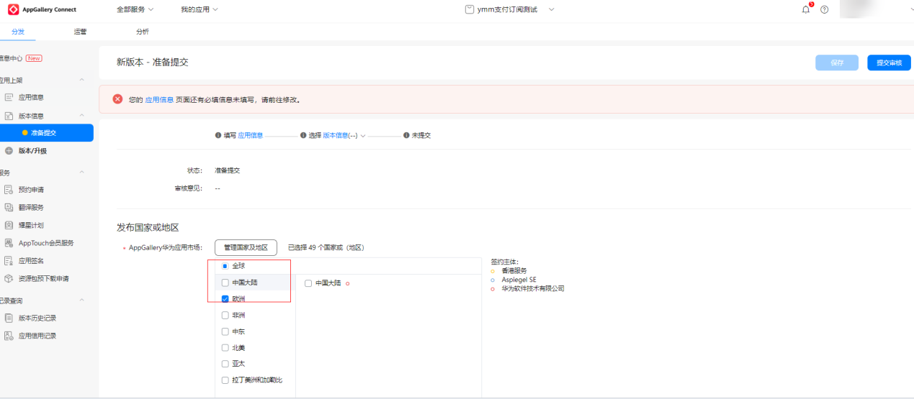Image resolution: width=914 pixels, height=399 pixels.
Task: Click the AppGallery Connect logo icon
Action: [13, 9]
